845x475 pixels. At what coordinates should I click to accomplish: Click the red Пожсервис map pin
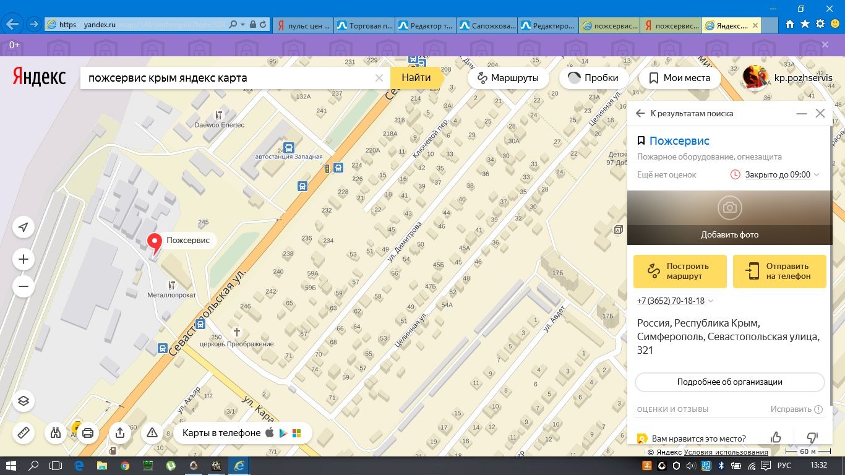153,244
